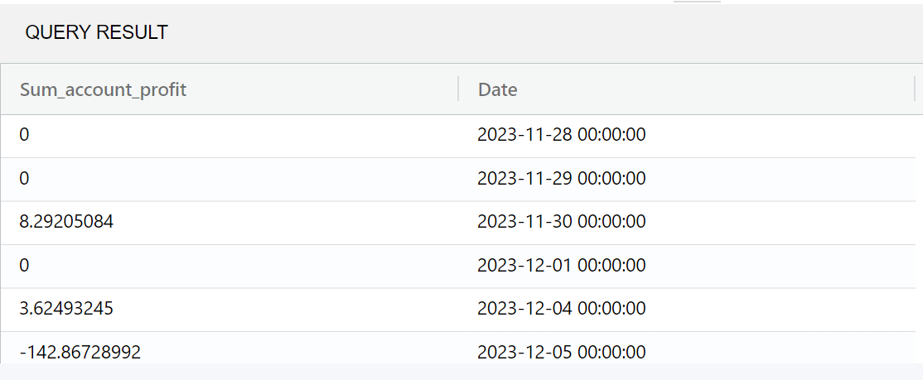Select the 2023-12-04 00:00:00 date cell
The width and height of the screenshot is (923, 380).
click(562, 309)
